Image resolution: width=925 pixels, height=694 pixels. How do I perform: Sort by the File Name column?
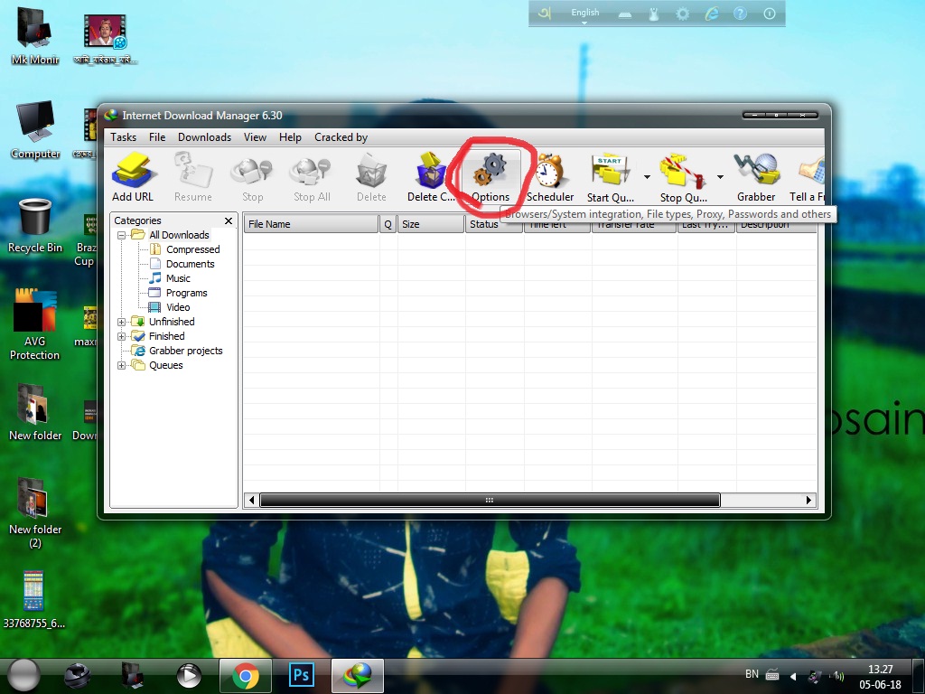coord(311,224)
